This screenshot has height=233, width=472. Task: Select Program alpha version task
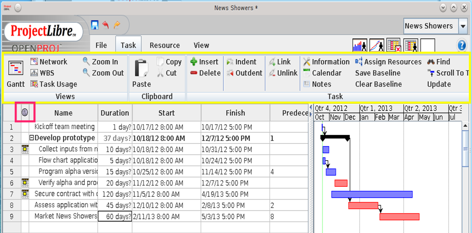coord(63,172)
